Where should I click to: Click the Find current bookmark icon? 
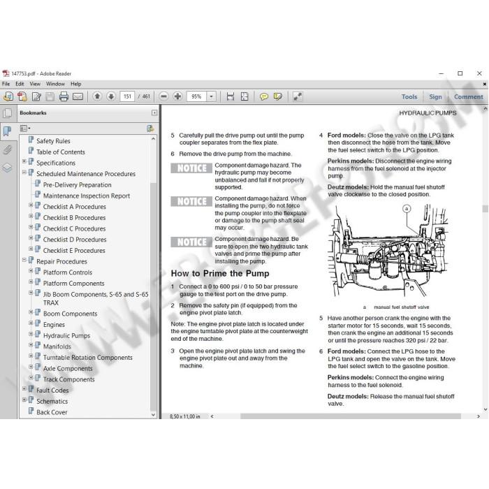[150, 128]
